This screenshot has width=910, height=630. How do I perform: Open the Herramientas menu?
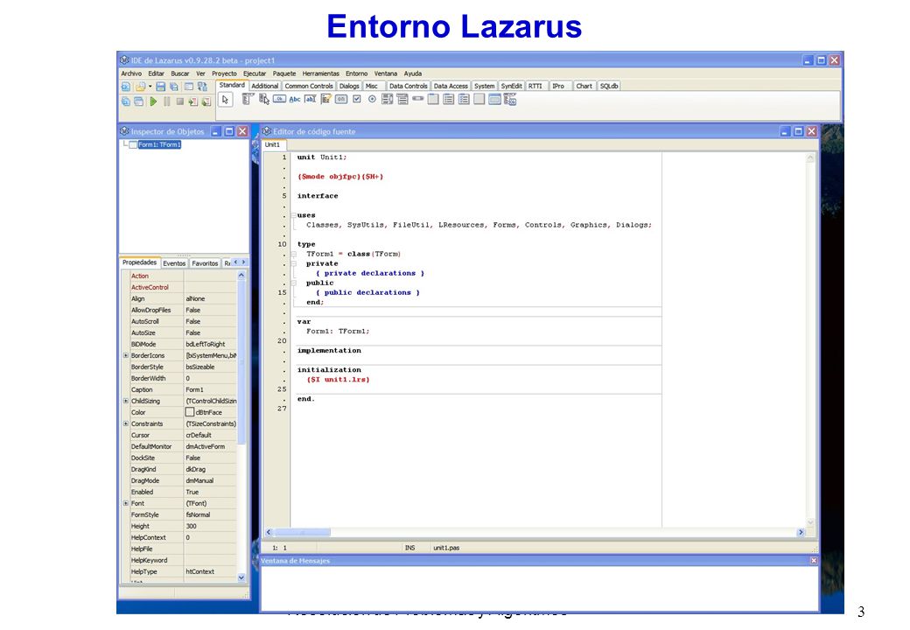click(320, 73)
